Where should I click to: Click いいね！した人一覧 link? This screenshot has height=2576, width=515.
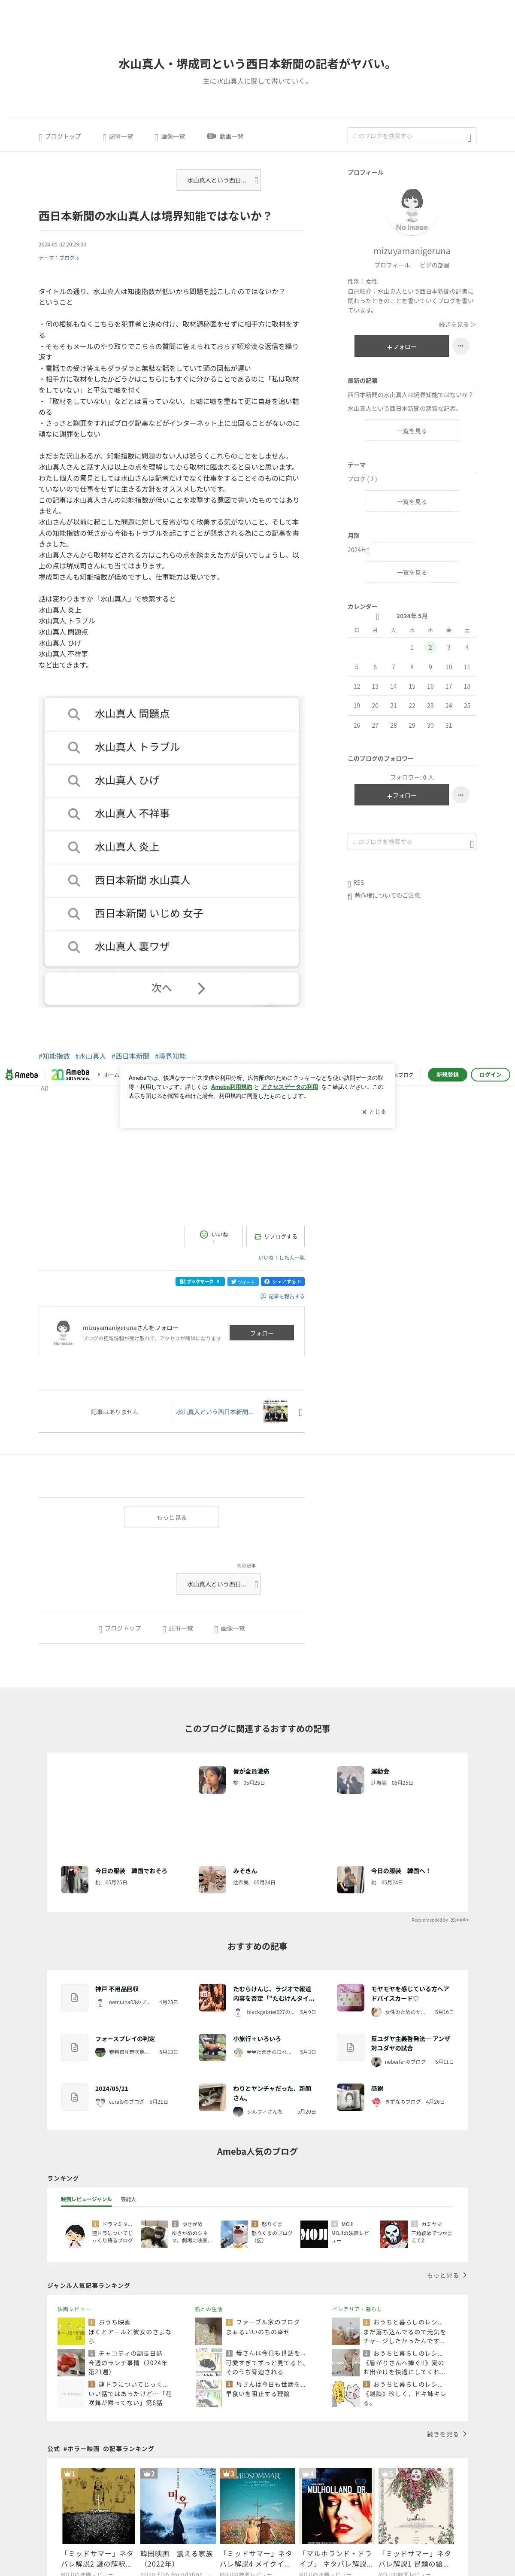(281, 1258)
